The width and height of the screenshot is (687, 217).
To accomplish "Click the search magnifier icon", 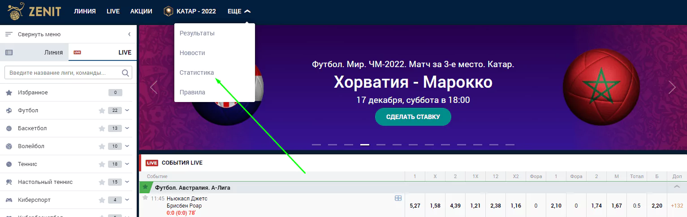I will 125,72.
